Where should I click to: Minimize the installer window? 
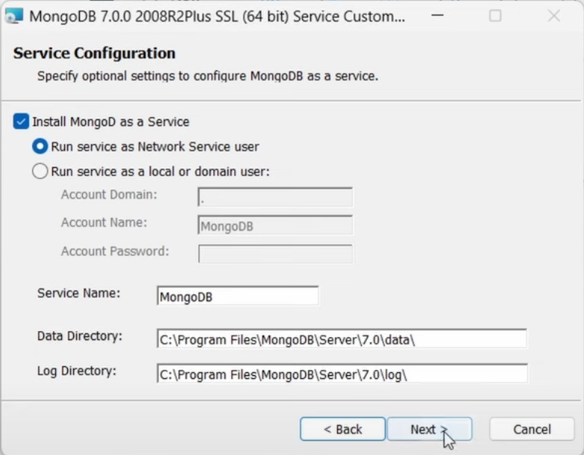coord(437,16)
